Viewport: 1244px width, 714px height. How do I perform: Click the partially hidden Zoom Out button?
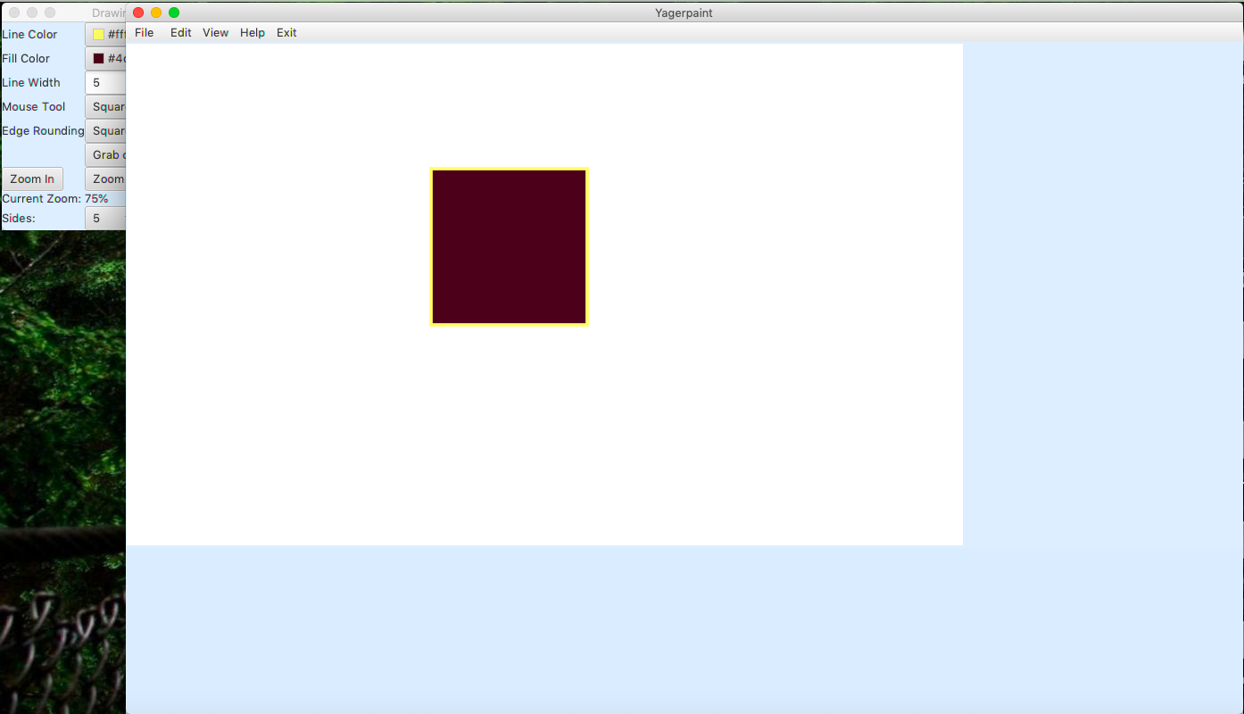105,179
